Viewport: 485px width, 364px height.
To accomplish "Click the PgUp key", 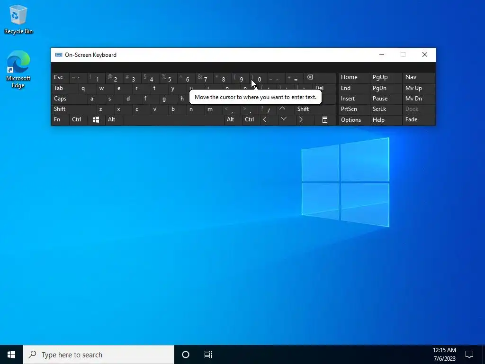I will pos(386,77).
